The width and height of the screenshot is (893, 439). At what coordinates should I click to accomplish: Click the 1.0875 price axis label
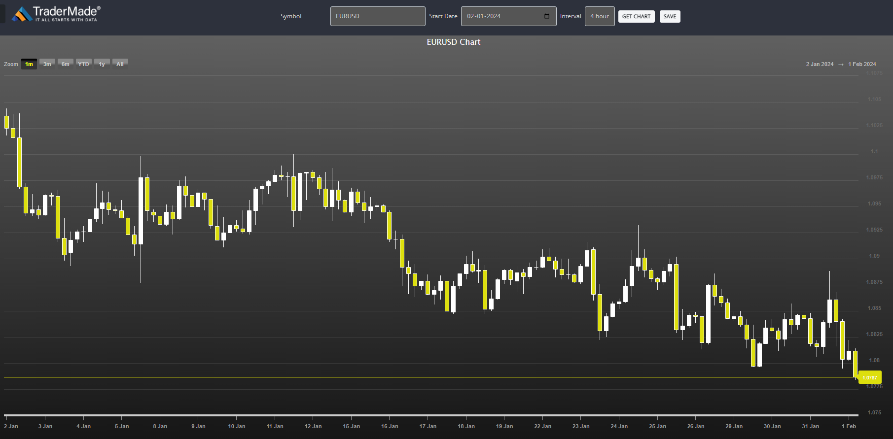point(874,282)
